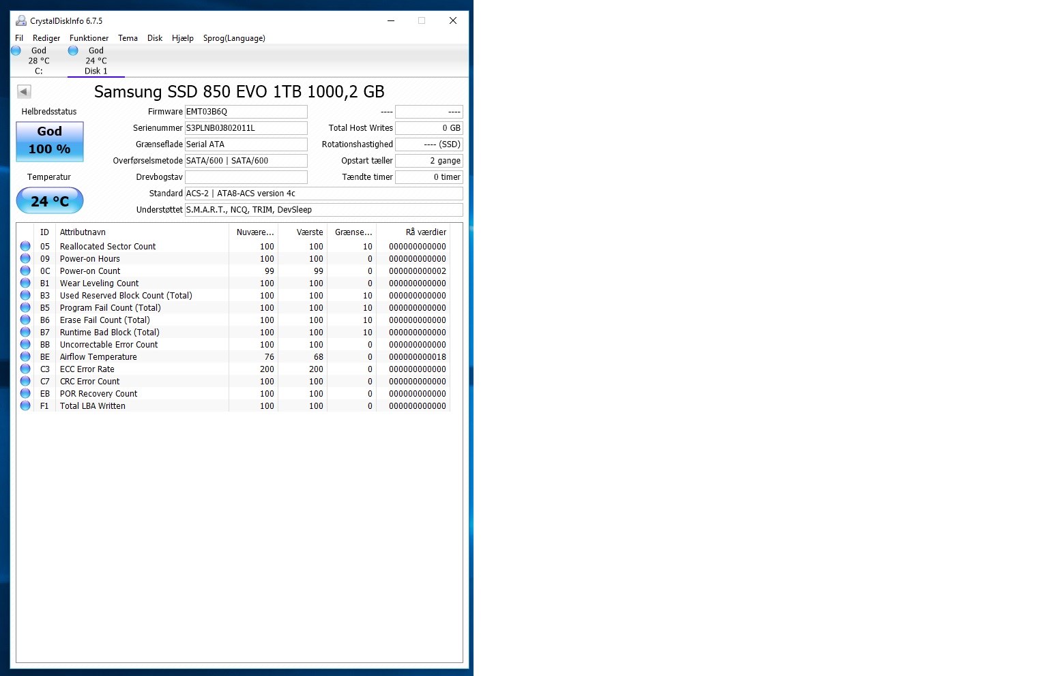Click status orb for Reallocated Sector Count
This screenshot has height=676, width=1048.
pos(25,246)
